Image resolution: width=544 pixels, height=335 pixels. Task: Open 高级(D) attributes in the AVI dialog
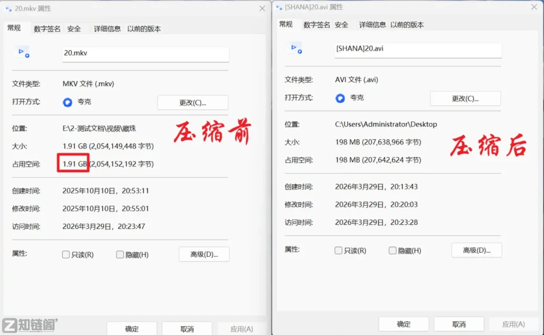[x=476, y=250]
